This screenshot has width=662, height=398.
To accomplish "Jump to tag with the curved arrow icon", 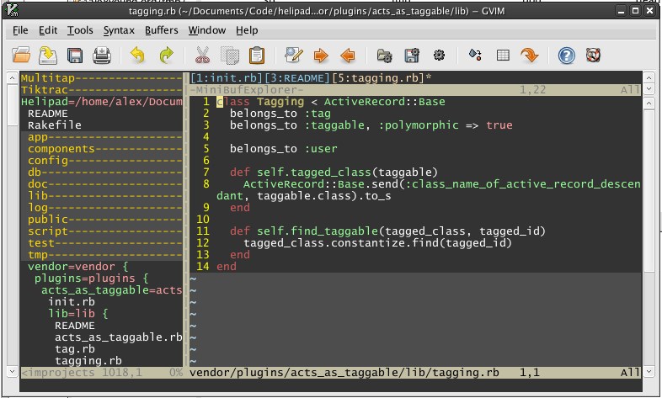I will [x=530, y=56].
